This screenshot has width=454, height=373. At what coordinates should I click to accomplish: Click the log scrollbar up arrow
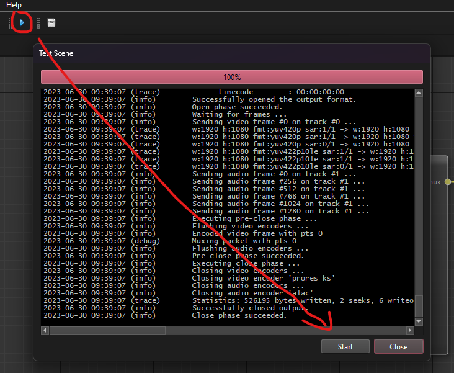click(419, 93)
